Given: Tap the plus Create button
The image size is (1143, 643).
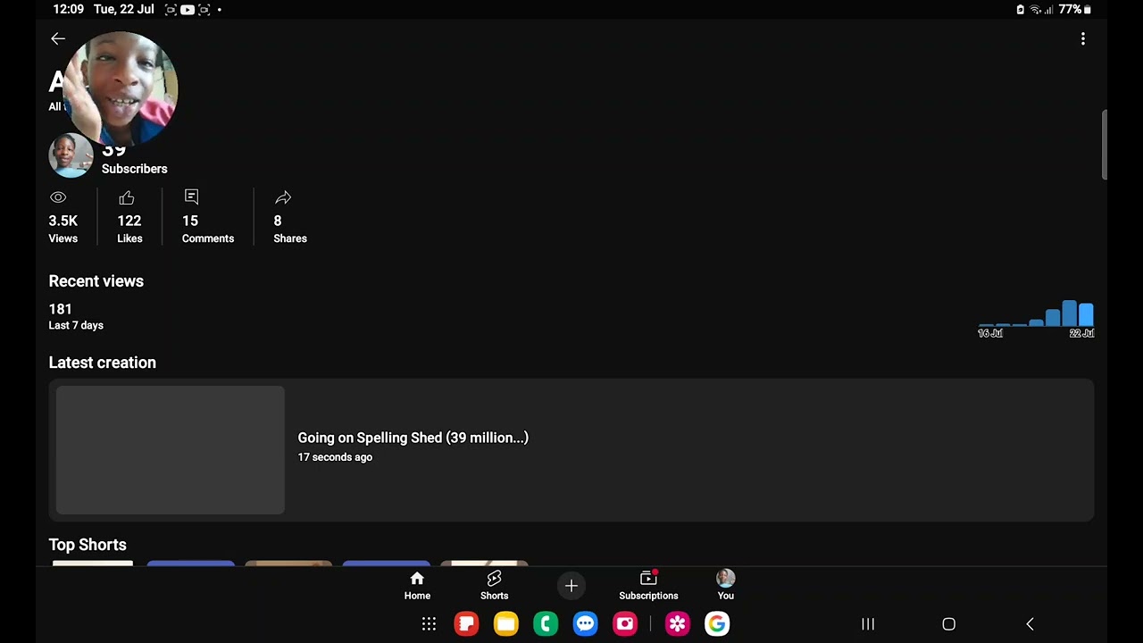Looking at the screenshot, I should click(571, 586).
